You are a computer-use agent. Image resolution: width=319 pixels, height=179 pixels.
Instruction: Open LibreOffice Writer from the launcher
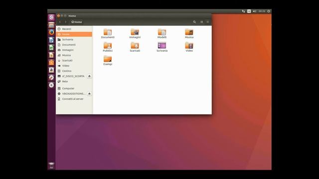pyautogui.click(x=51, y=40)
